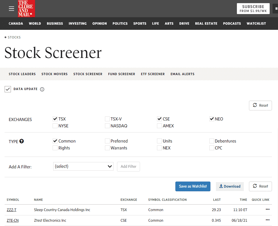This screenshot has height=226, width=278.
Task: Download the screener results
Action: point(230,186)
